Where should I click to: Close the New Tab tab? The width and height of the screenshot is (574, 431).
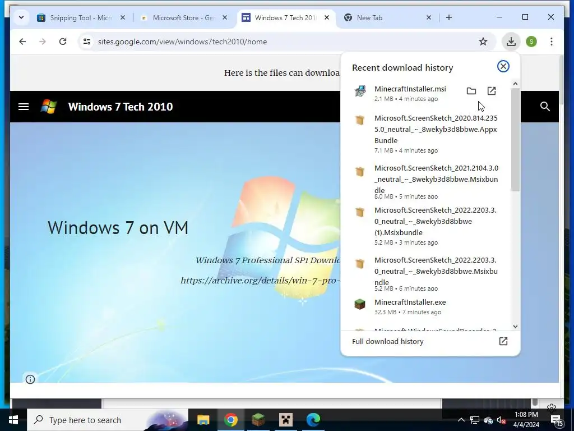point(429,17)
